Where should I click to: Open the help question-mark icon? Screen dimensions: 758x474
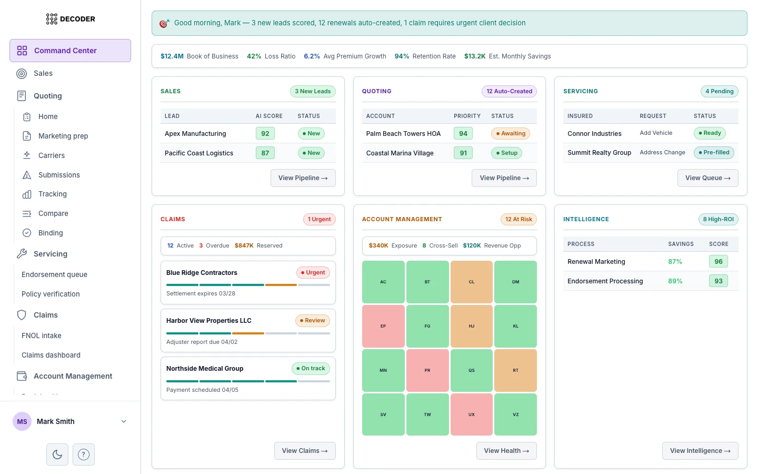84,454
